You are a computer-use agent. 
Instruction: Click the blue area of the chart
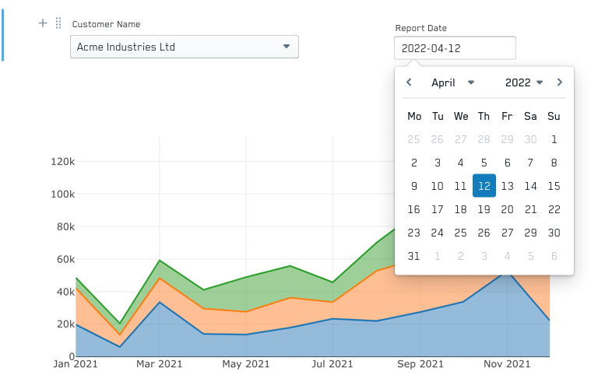click(x=311, y=342)
